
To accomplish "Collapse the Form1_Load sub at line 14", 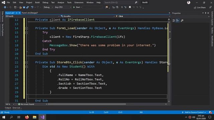I will point(26,28).
